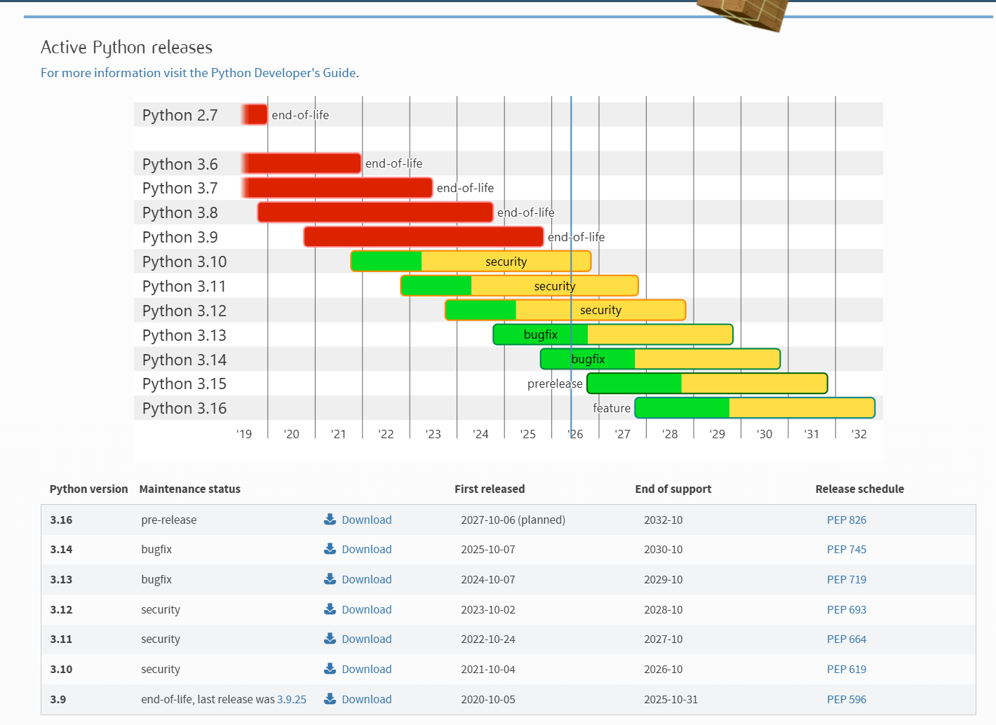Click the 2024-10-07 first released date

point(488,579)
